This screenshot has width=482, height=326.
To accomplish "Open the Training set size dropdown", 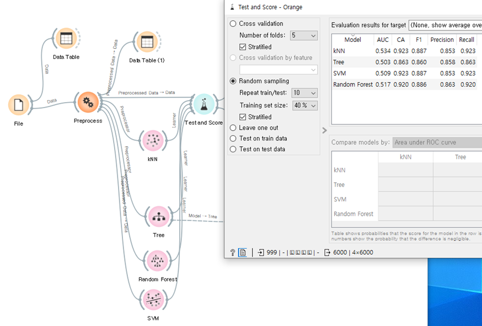I will tap(304, 105).
